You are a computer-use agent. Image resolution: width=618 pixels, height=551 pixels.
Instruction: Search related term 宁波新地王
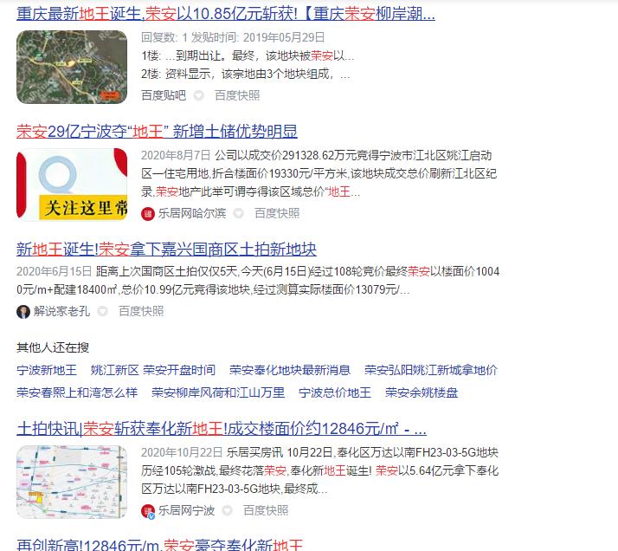[x=47, y=370]
